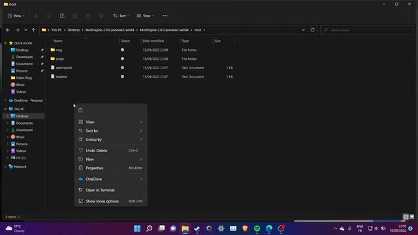The height and width of the screenshot is (235, 418).
Task: Click the Share toolbar icon
Action: click(x=88, y=16)
